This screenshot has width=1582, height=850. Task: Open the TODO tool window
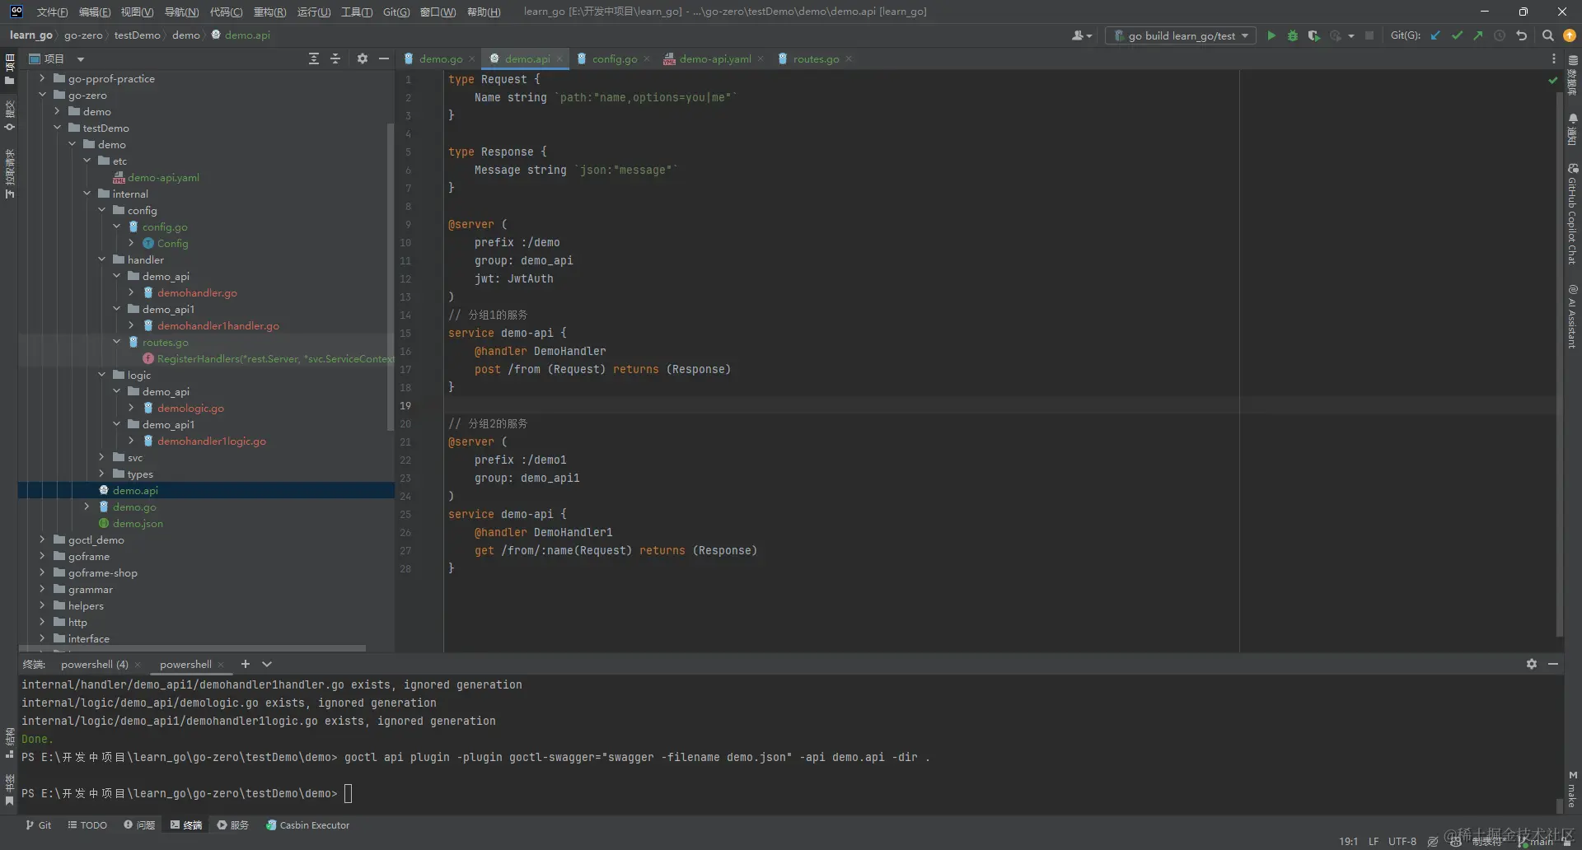tap(87, 825)
